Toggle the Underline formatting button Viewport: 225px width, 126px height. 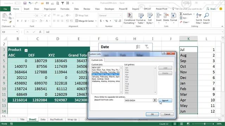(x=26, y=21)
